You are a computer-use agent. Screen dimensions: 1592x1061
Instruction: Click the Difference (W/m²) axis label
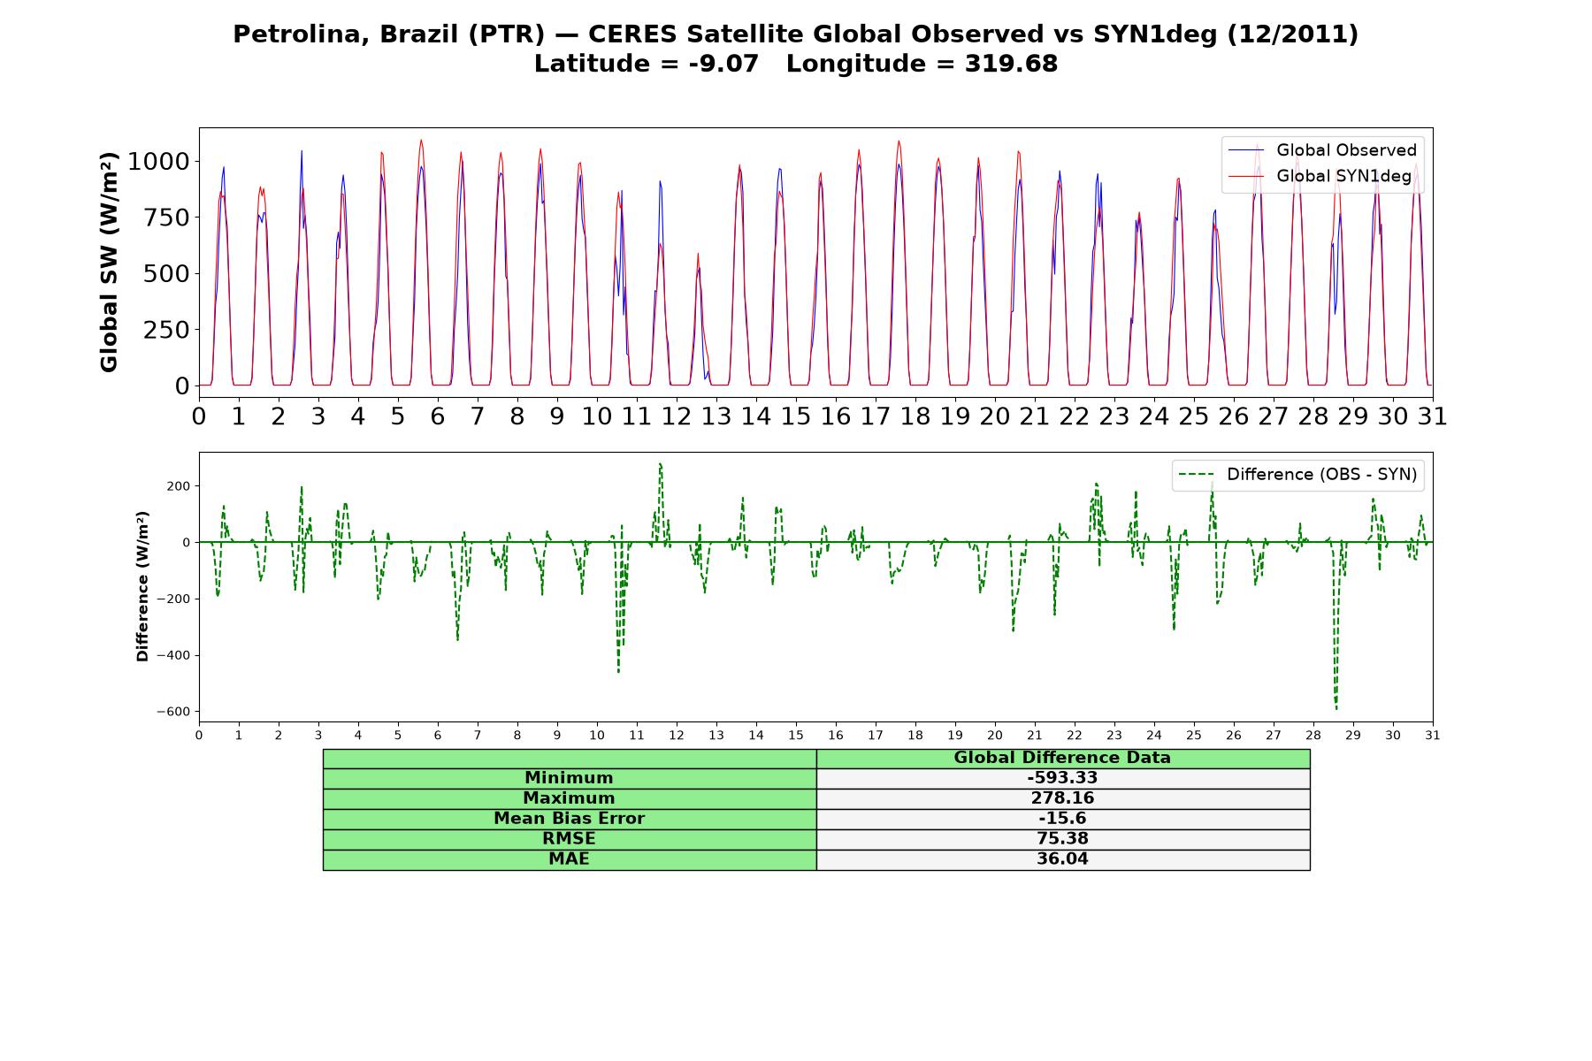142,586
